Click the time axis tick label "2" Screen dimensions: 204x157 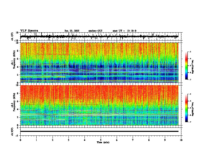[53, 140]
